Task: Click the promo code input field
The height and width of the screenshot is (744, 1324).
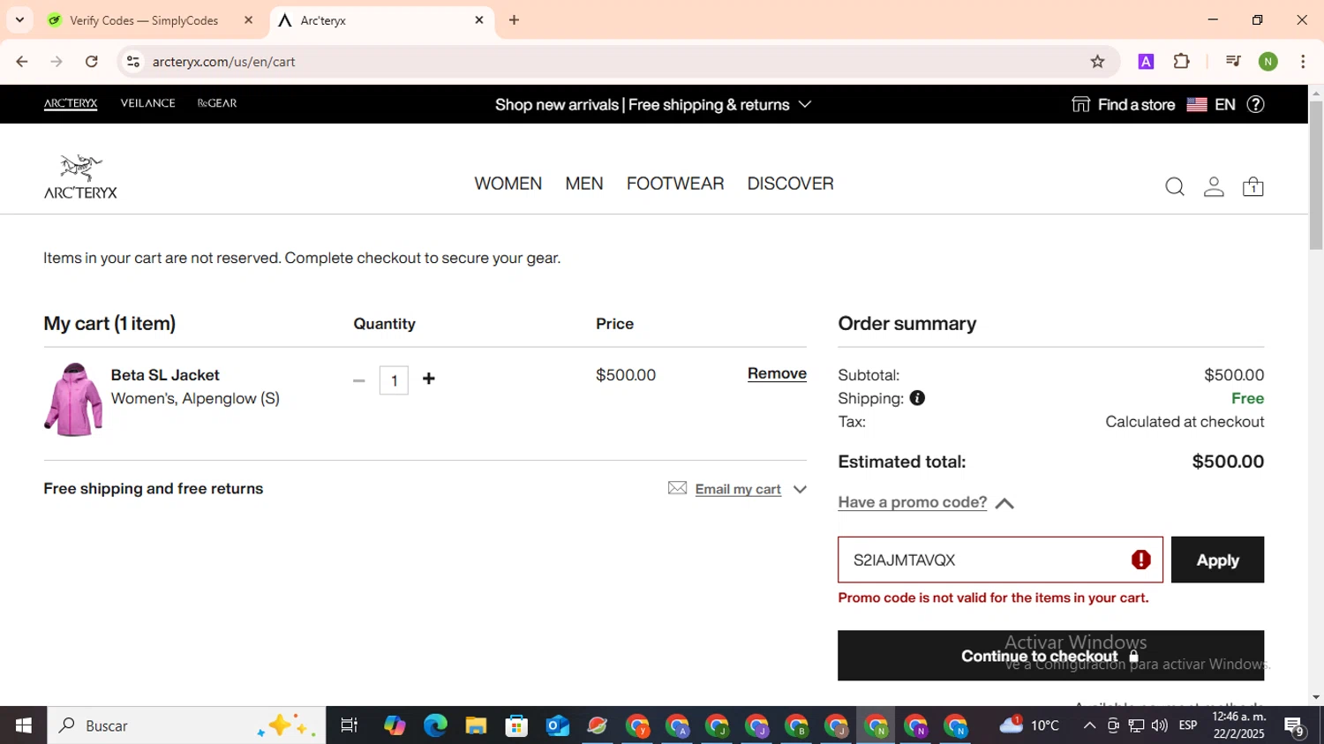Action: (1000, 560)
